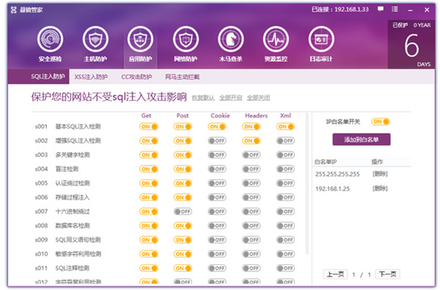The width and height of the screenshot is (440, 290).
Task: Toggle the IP白名单开关 switch
Action: pyautogui.click(x=381, y=122)
